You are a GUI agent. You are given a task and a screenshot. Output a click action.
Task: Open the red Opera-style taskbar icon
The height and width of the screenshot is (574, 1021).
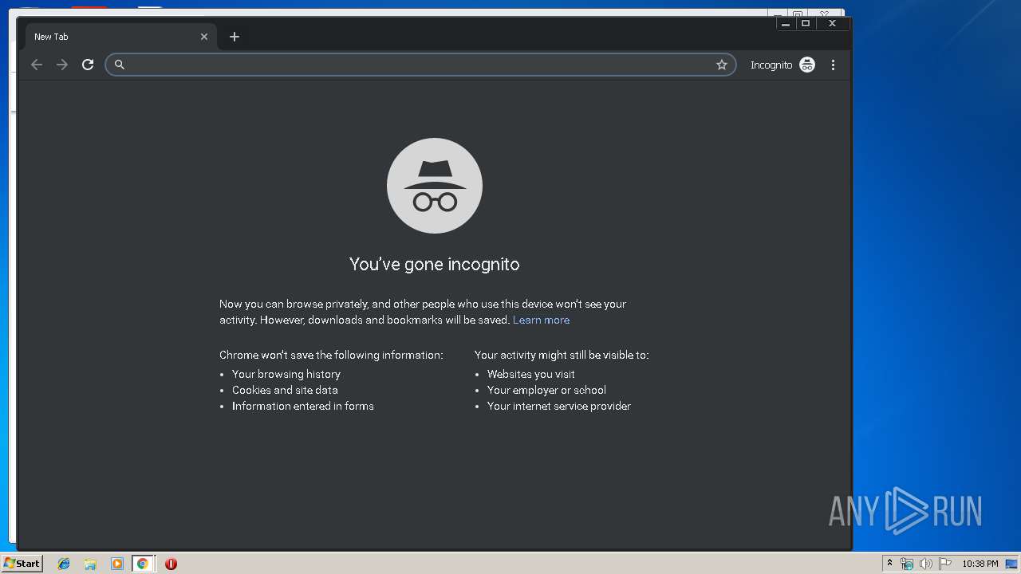[x=171, y=564]
